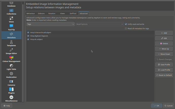175x109 pixels.
Task: Select the Xmp.dc.subject list entry
Action: click(x=37, y=39)
